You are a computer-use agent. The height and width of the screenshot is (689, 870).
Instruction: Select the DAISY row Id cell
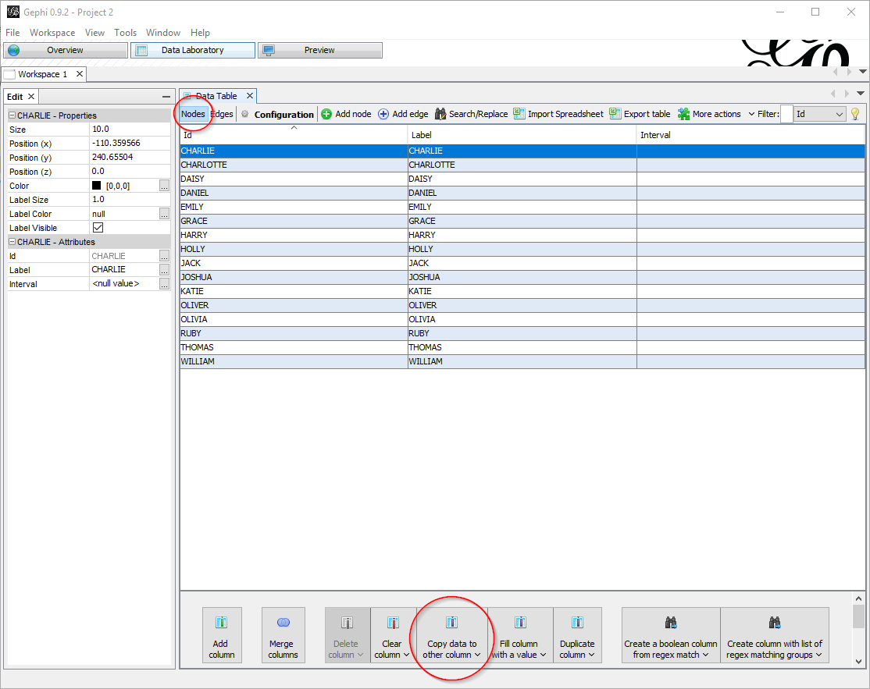pos(294,179)
